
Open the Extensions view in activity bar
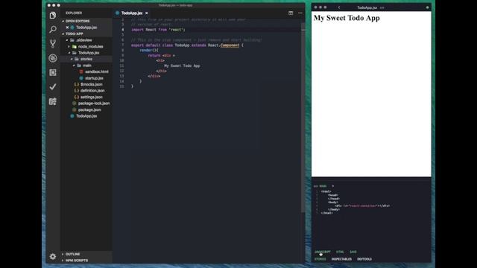[53, 72]
